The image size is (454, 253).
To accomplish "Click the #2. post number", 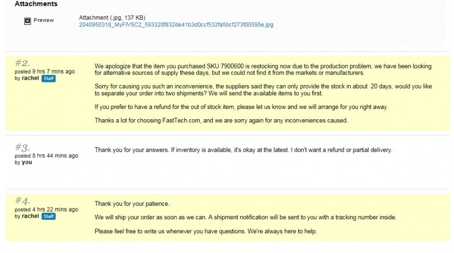I will click(x=23, y=63).
